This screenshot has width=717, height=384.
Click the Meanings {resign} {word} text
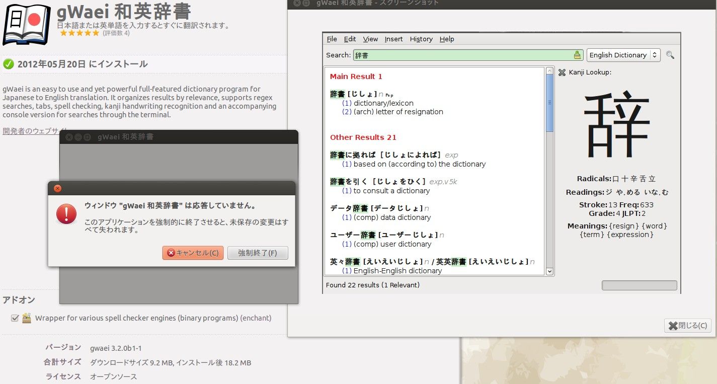(x=617, y=230)
